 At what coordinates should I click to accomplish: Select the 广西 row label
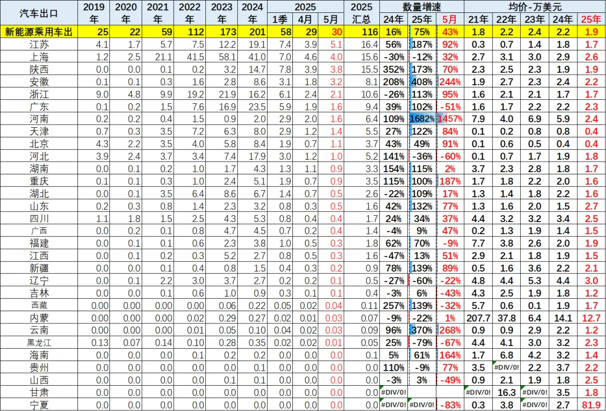coord(39,230)
